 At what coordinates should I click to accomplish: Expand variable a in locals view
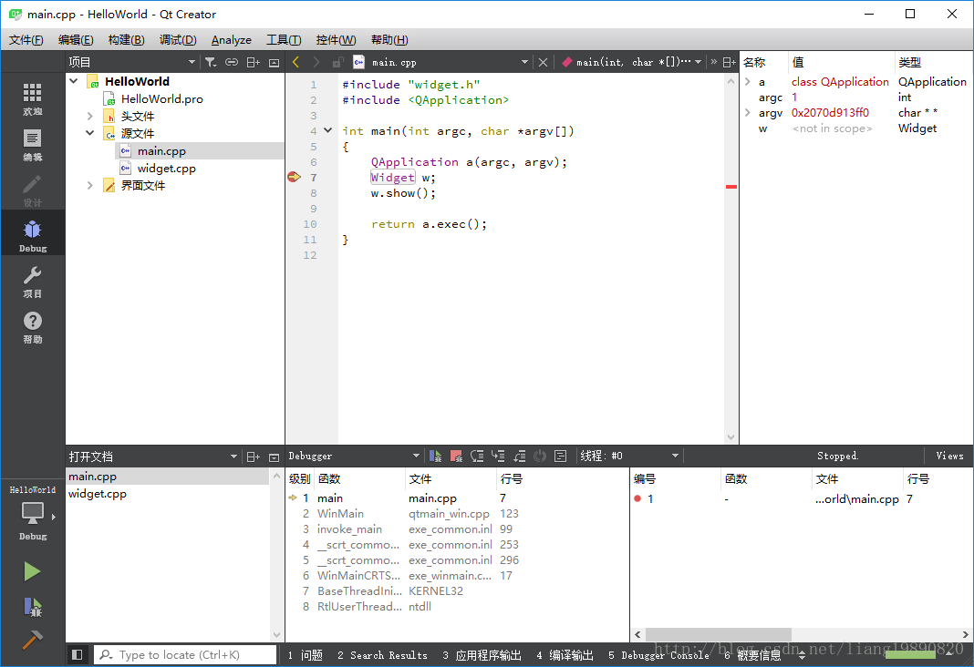click(748, 81)
